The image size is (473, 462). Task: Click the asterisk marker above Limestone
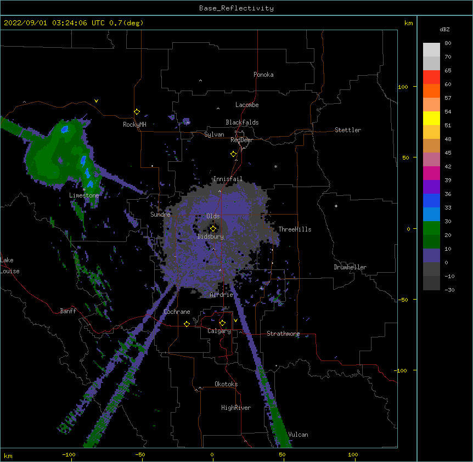coord(84,190)
